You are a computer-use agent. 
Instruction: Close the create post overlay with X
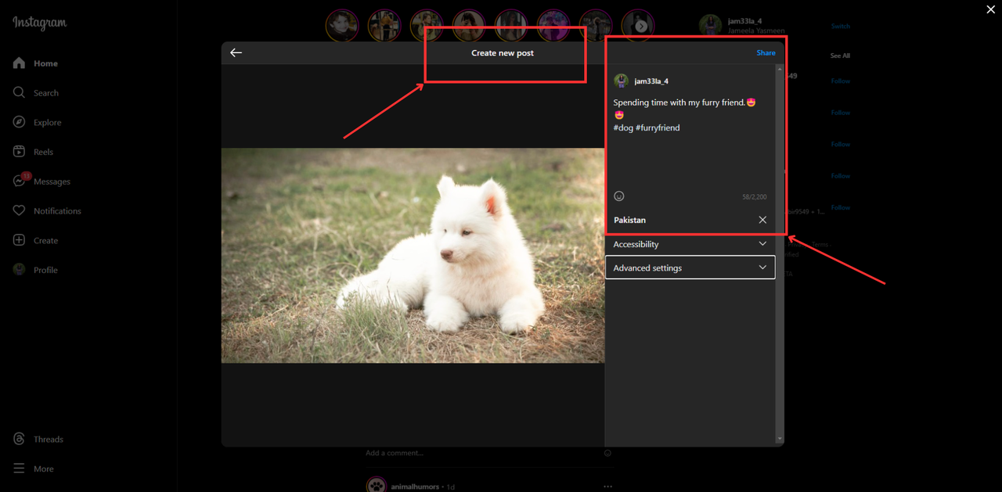(991, 9)
